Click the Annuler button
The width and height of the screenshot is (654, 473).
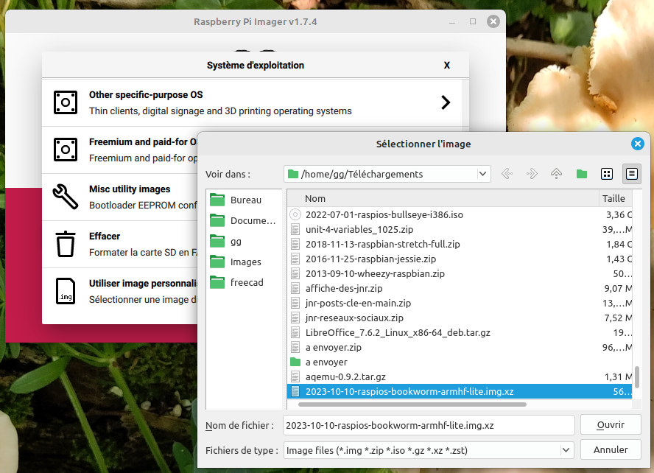[x=611, y=450]
